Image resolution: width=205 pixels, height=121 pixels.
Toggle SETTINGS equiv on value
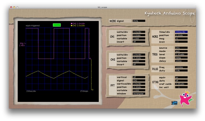[181, 77]
